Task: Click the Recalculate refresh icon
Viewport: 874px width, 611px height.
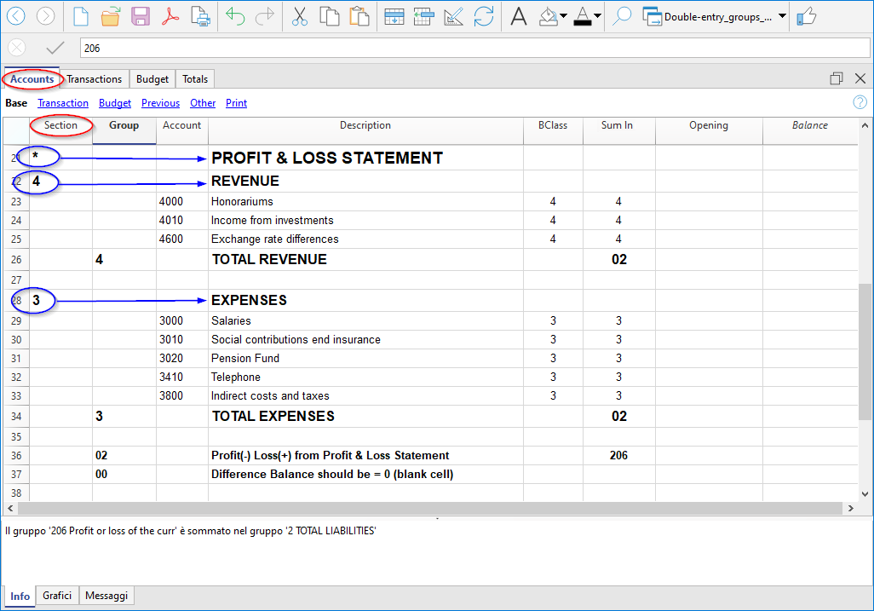Action: tap(484, 16)
